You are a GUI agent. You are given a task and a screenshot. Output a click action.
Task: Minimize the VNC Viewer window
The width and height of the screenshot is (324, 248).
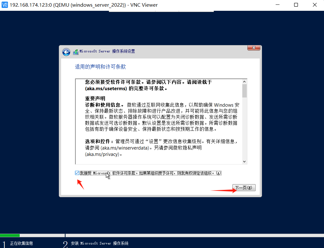(x=278, y=5)
